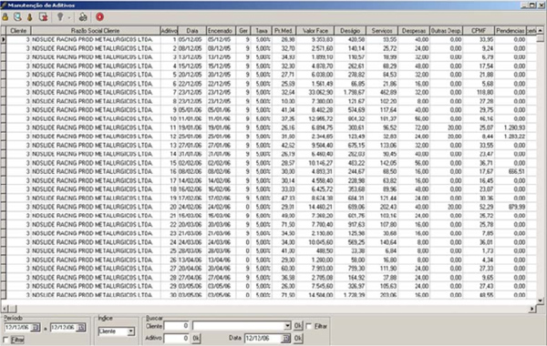Open calendar of second Período date
Image resolution: width=547 pixels, height=346 pixels.
point(81,328)
